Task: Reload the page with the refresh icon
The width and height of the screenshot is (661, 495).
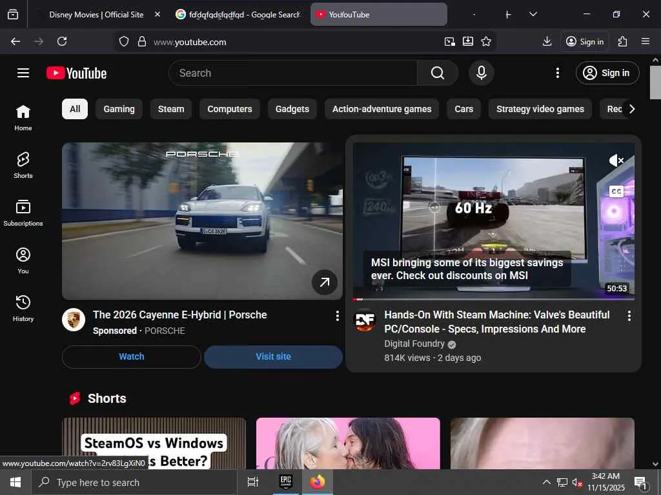Action: (x=62, y=41)
